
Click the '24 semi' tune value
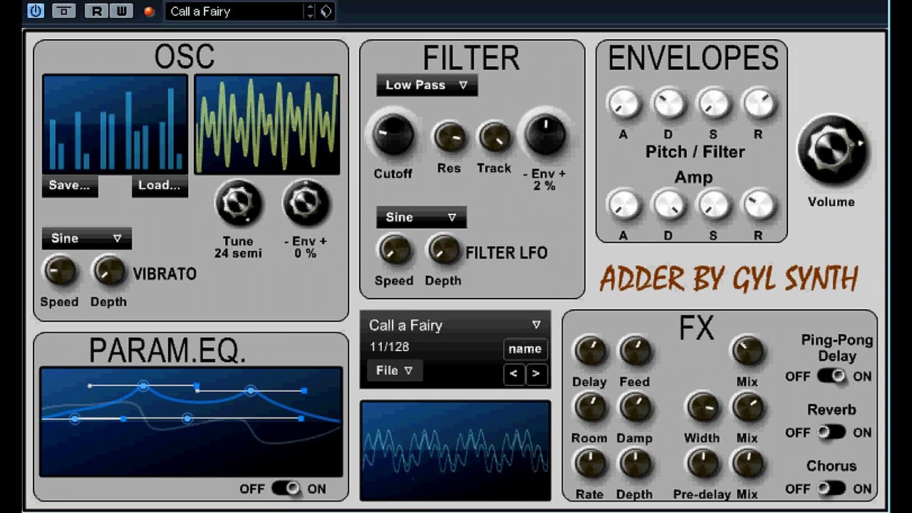point(238,254)
